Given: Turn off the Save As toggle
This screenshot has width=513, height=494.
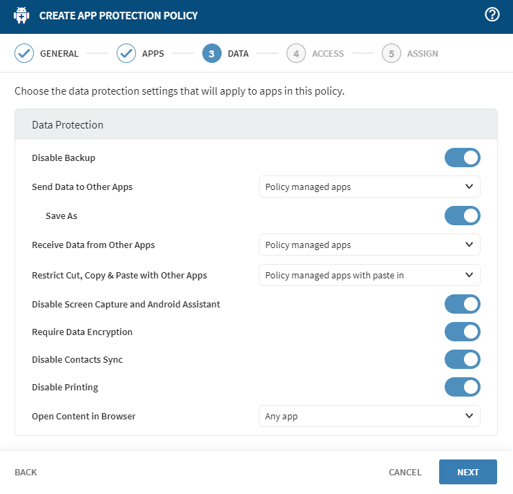Looking at the screenshot, I should pos(462,216).
